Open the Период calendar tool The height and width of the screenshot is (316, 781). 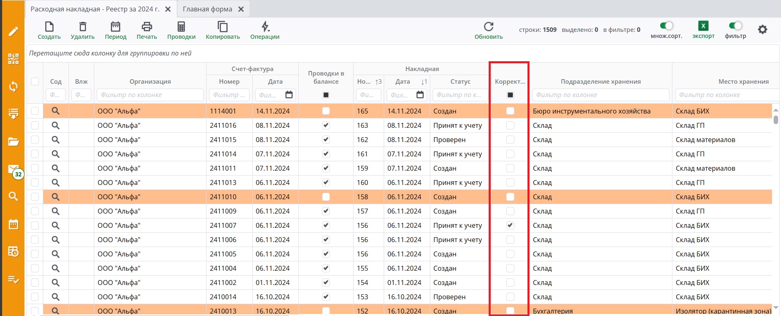pyautogui.click(x=116, y=27)
